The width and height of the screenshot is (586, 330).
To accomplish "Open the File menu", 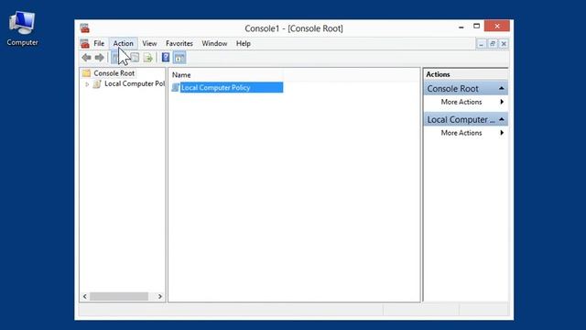I will coord(99,43).
